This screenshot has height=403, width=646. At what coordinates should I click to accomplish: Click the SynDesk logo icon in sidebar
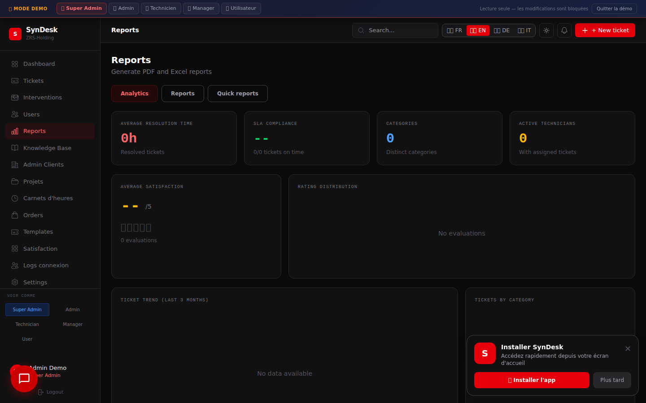(15, 34)
